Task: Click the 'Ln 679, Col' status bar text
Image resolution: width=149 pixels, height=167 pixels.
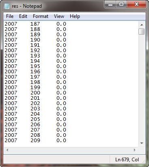Action: tap(127, 160)
